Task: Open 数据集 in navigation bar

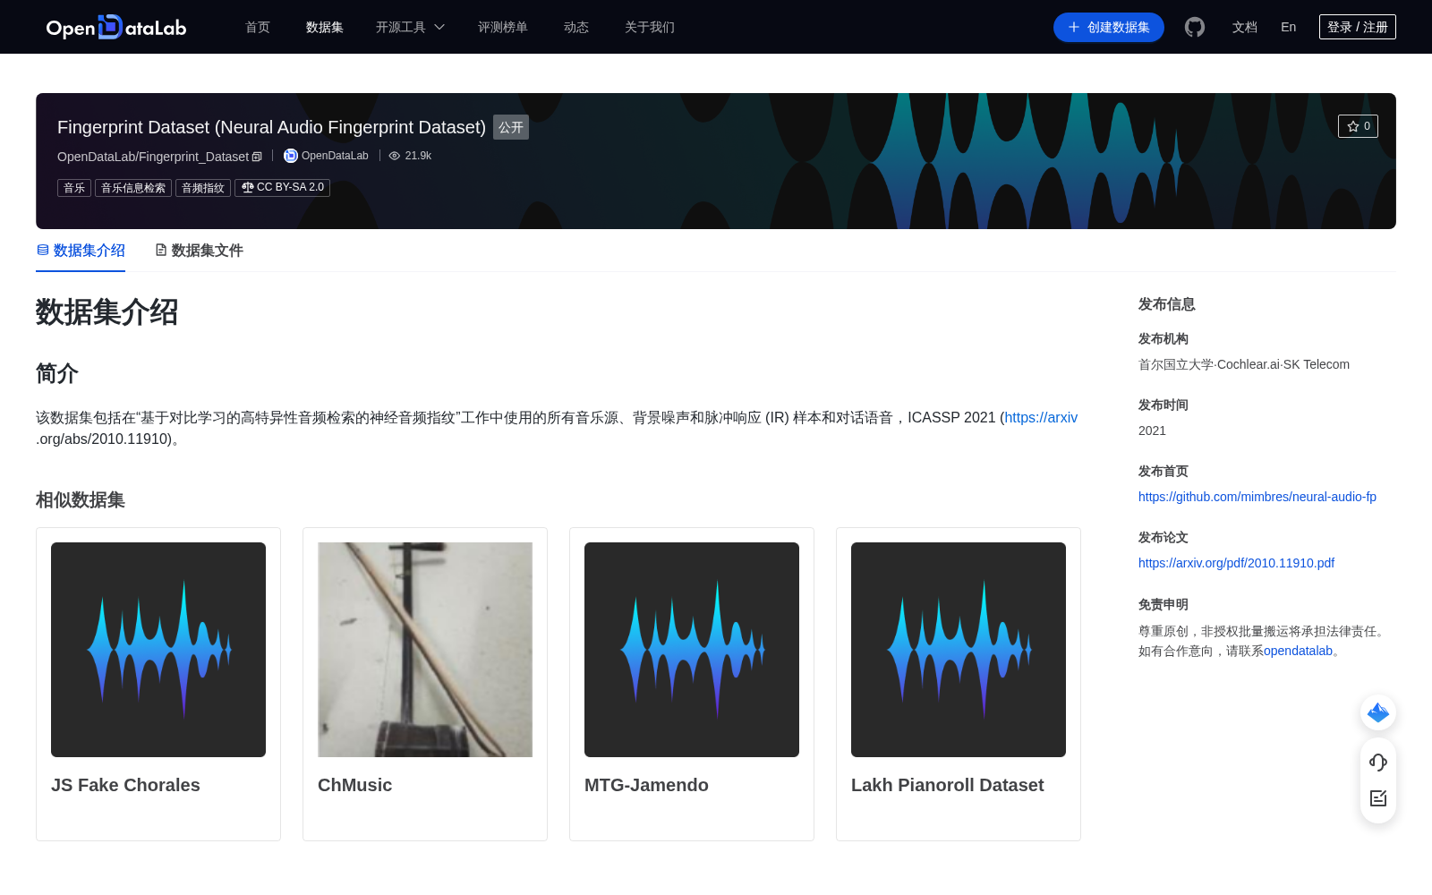Action: pyautogui.click(x=324, y=27)
